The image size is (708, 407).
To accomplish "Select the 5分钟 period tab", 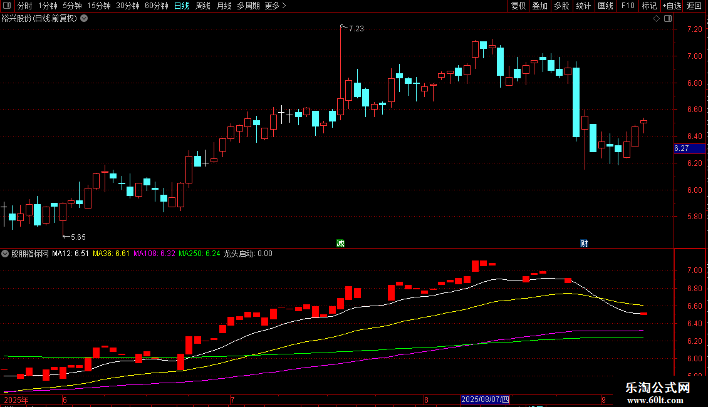I will (x=72, y=6).
